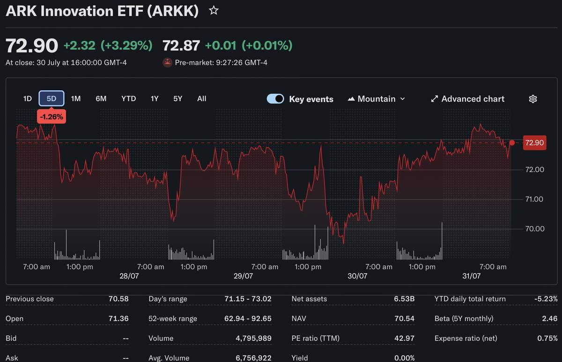Screen dimensions: 562x362
Task: Switch to the 6M range
Action: (101, 98)
